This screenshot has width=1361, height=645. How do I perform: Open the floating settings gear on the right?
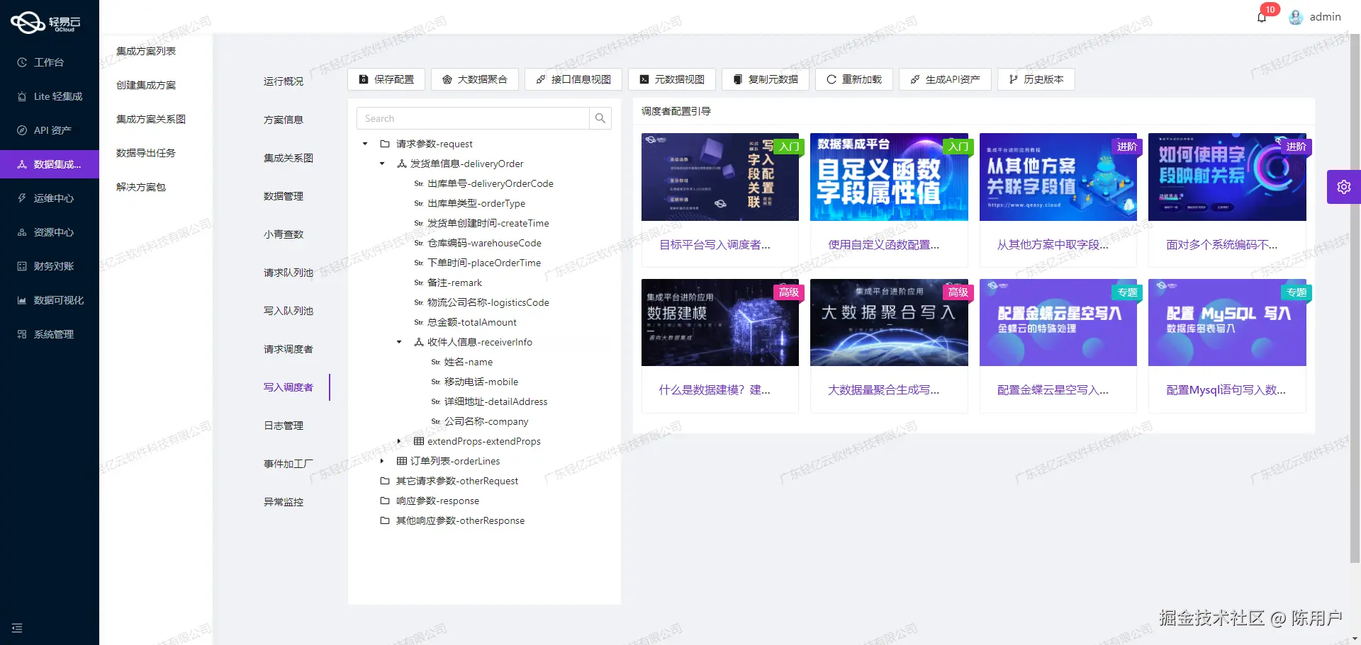(x=1343, y=186)
